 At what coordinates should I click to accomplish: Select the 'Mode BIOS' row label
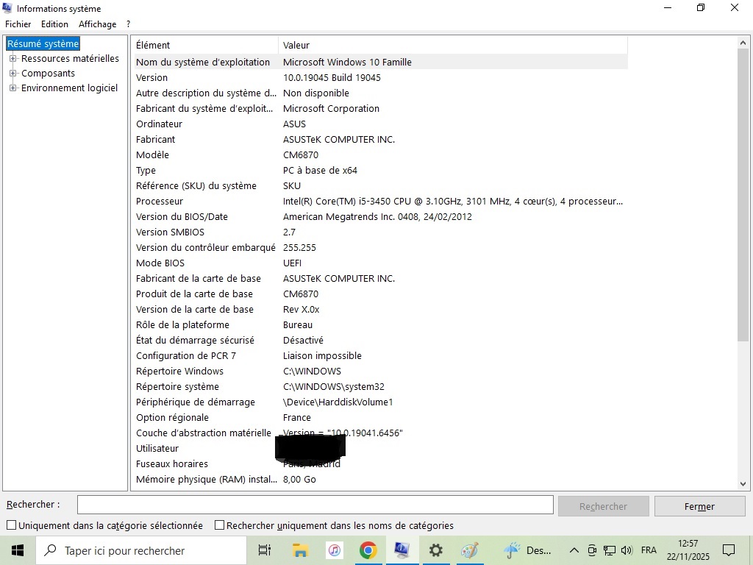pos(160,263)
